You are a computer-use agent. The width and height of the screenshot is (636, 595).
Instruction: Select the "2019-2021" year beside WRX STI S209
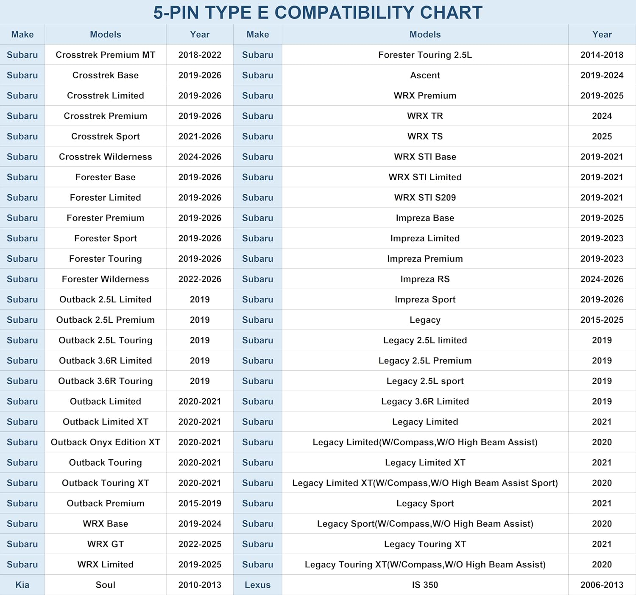point(602,197)
